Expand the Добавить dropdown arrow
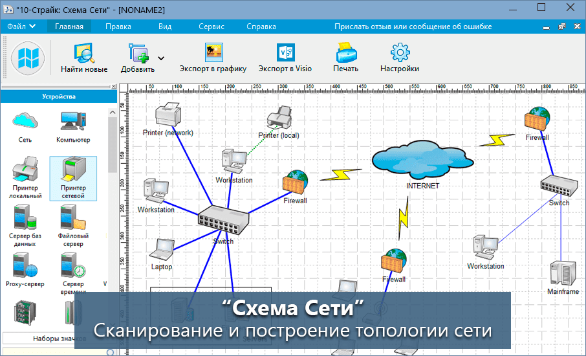 [x=160, y=58]
